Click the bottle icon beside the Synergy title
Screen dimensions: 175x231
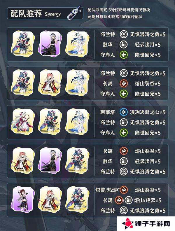(x=74, y=12)
